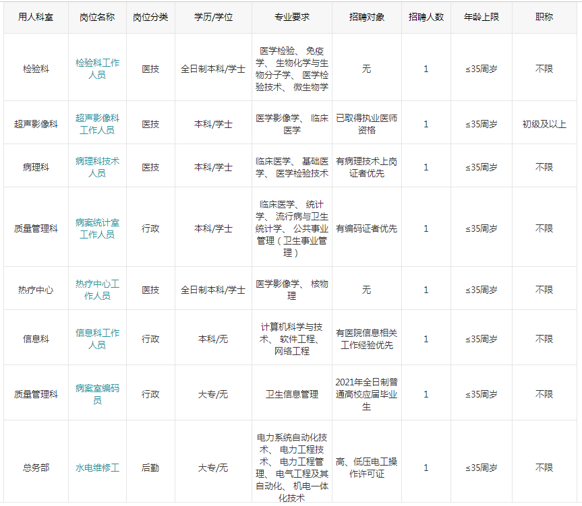The image size is (582, 506).
Task: Select the 岗位名称 column header
Action: [x=97, y=17]
